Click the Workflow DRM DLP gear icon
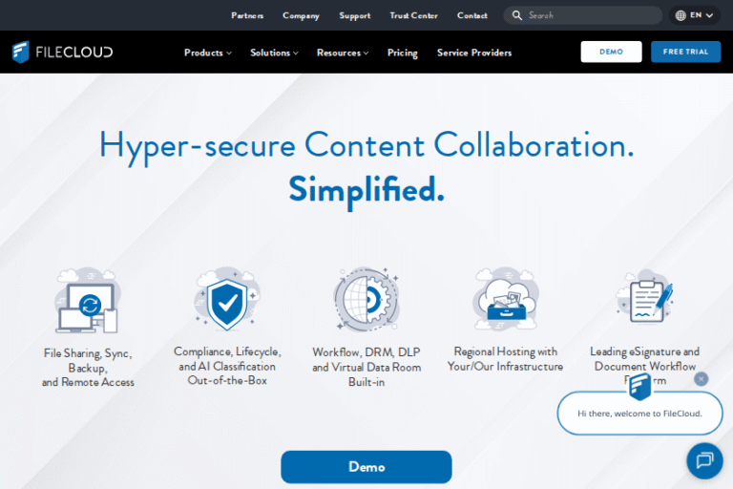 coord(366,302)
